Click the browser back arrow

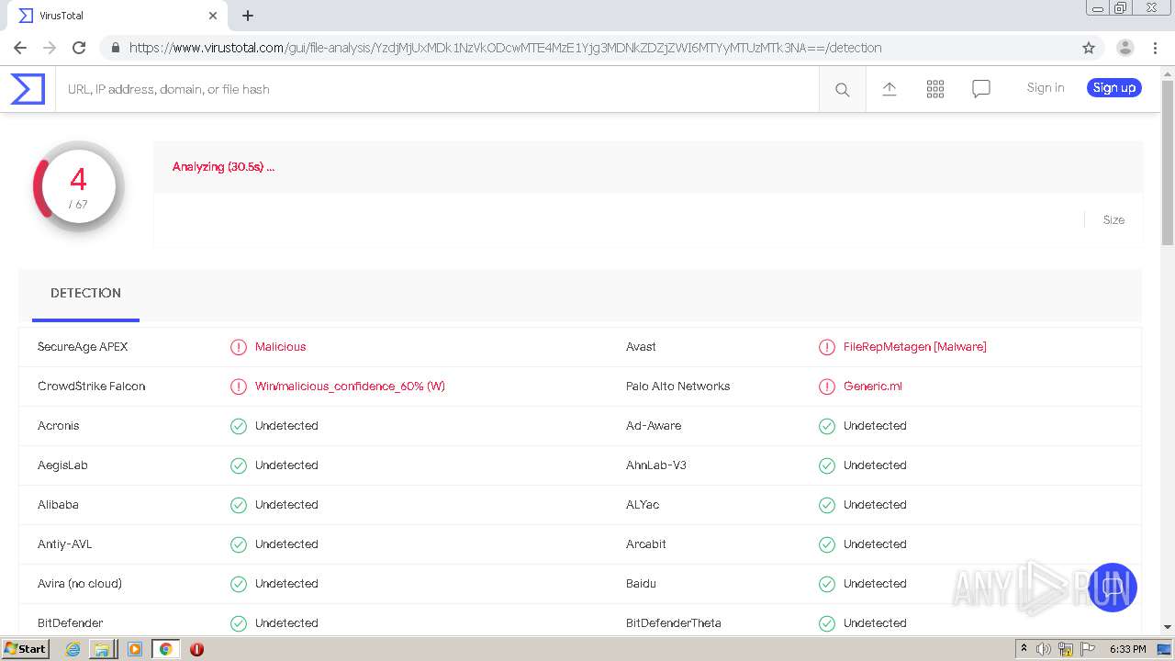(20, 48)
